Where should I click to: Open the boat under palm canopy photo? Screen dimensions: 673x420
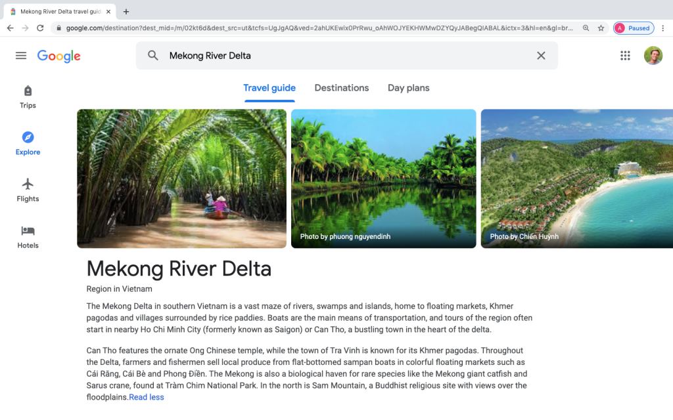pos(181,178)
